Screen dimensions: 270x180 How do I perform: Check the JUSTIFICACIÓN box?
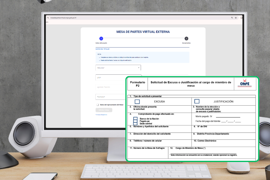pyautogui.click(x=197, y=101)
